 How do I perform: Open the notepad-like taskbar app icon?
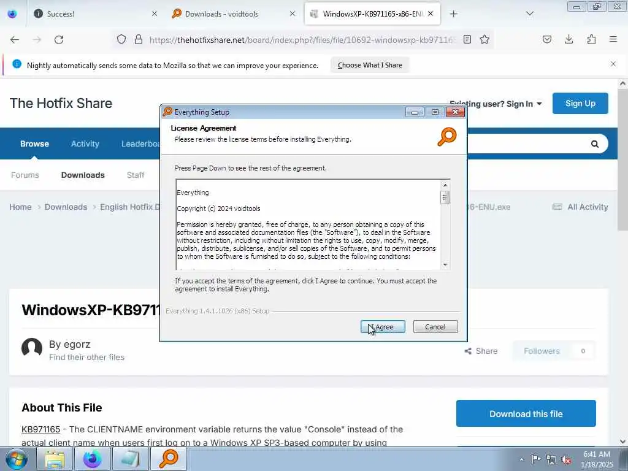[x=130, y=459]
